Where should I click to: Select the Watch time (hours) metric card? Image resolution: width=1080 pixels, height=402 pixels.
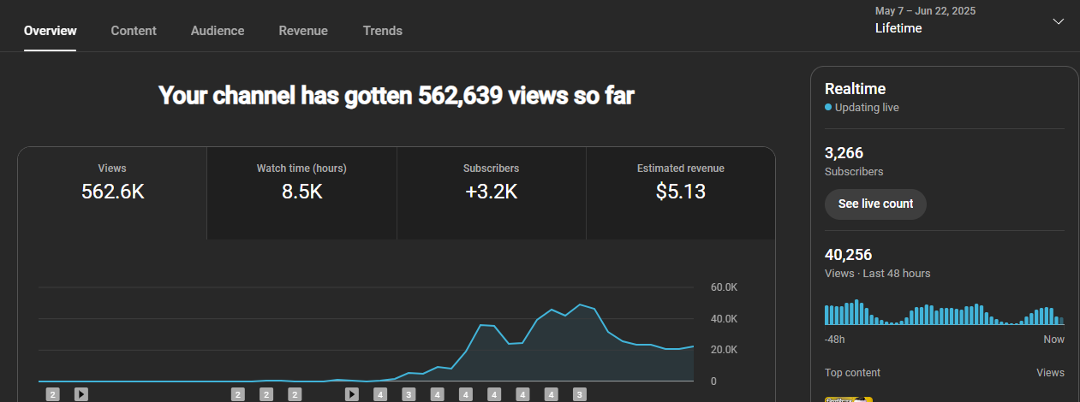pos(301,193)
